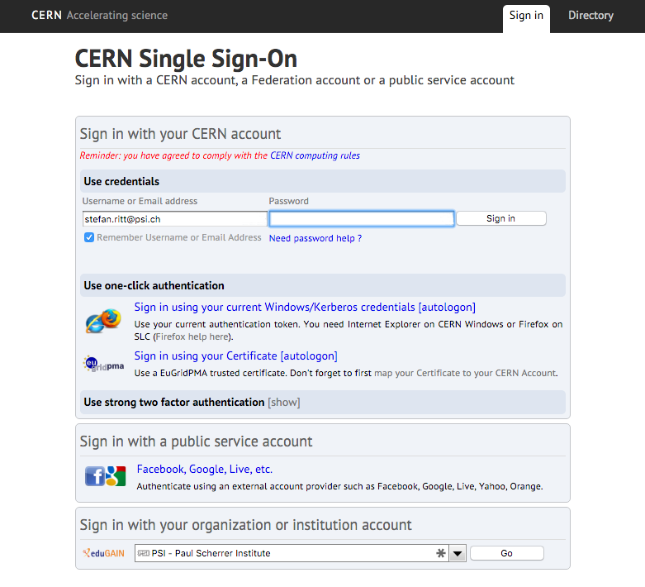Sign in using Windows/Kerberos credentials autologon link
645x587 pixels.
tap(305, 308)
